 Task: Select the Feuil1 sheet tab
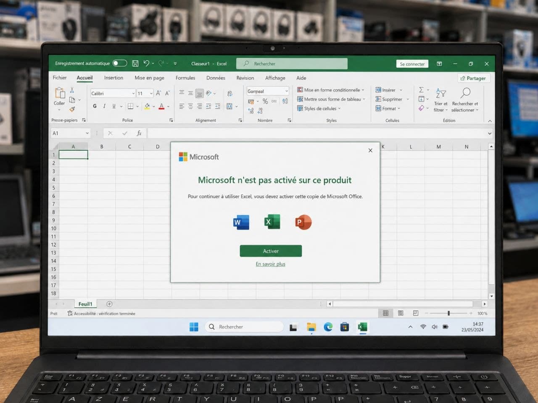click(85, 304)
